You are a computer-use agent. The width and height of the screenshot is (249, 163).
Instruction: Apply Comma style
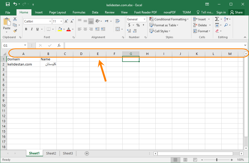click(143, 25)
